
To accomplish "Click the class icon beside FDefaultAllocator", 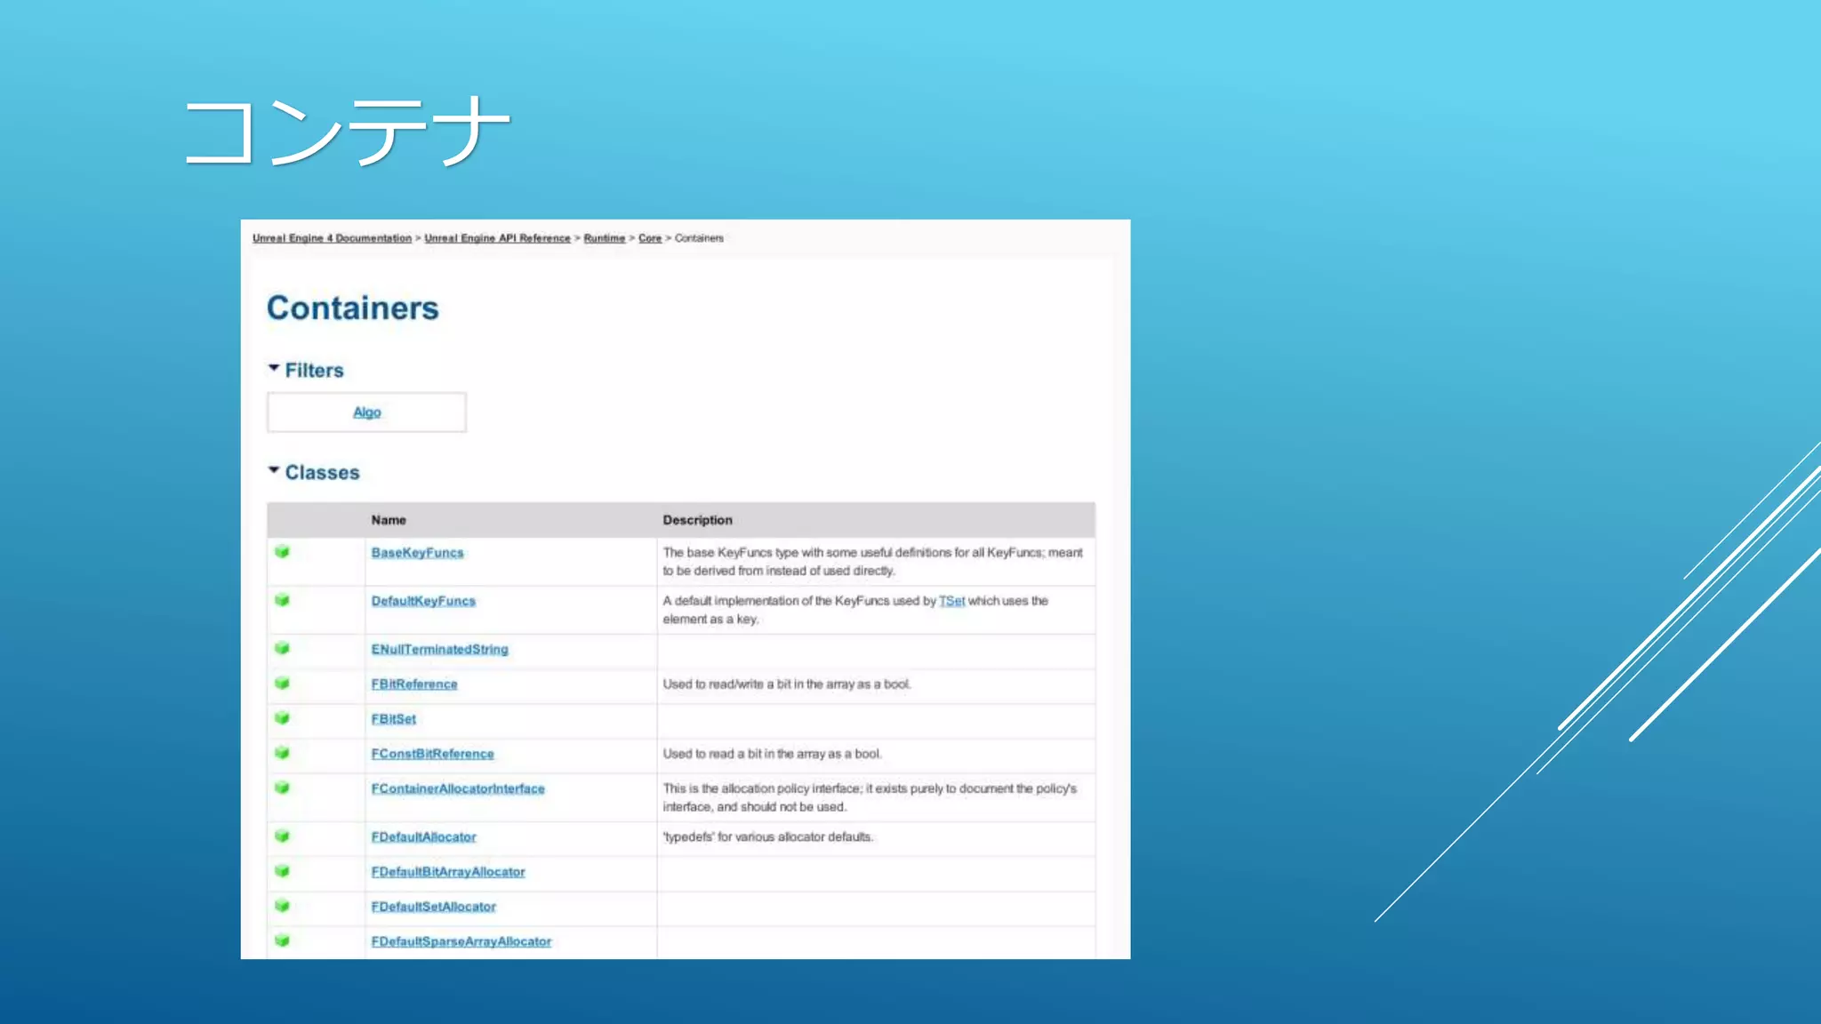I will click(x=282, y=836).
